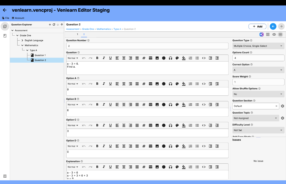
Task: Open the Question Type dropdown
Action: (x=258, y=46)
